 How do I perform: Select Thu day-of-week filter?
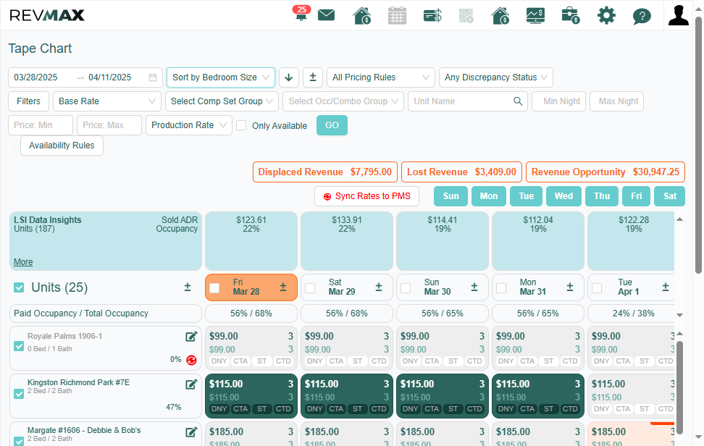click(602, 196)
